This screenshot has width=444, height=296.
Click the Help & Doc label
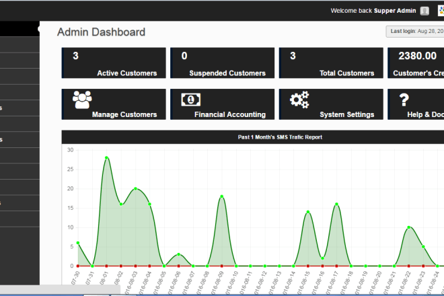click(x=425, y=114)
